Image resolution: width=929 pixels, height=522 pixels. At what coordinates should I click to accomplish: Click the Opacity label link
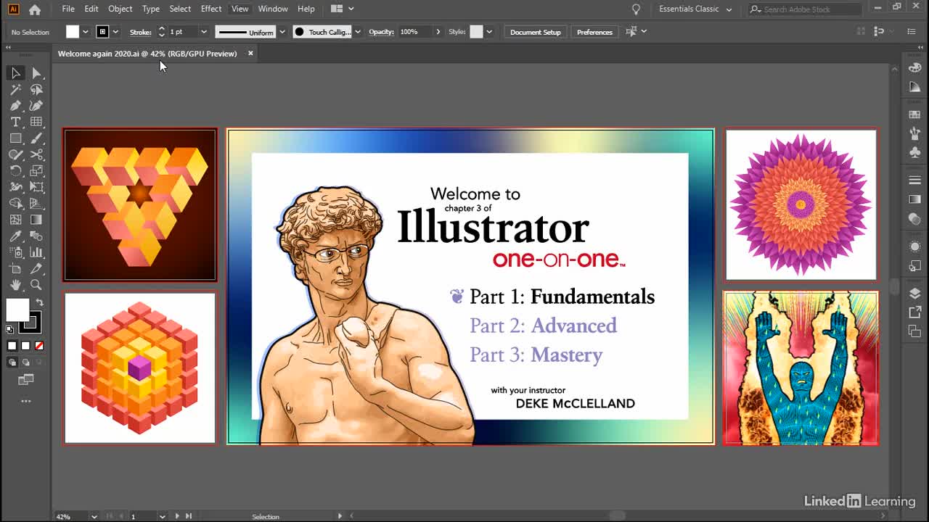click(381, 32)
